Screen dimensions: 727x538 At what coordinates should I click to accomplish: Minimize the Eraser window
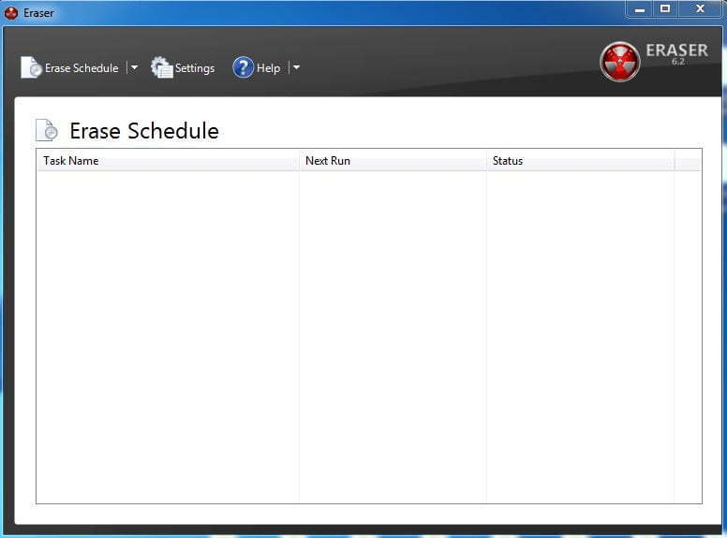coord(640,9)
